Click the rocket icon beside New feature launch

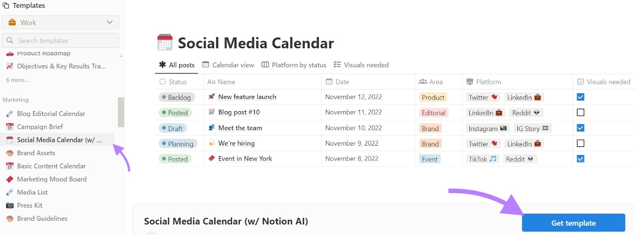[x=212, y=97]
